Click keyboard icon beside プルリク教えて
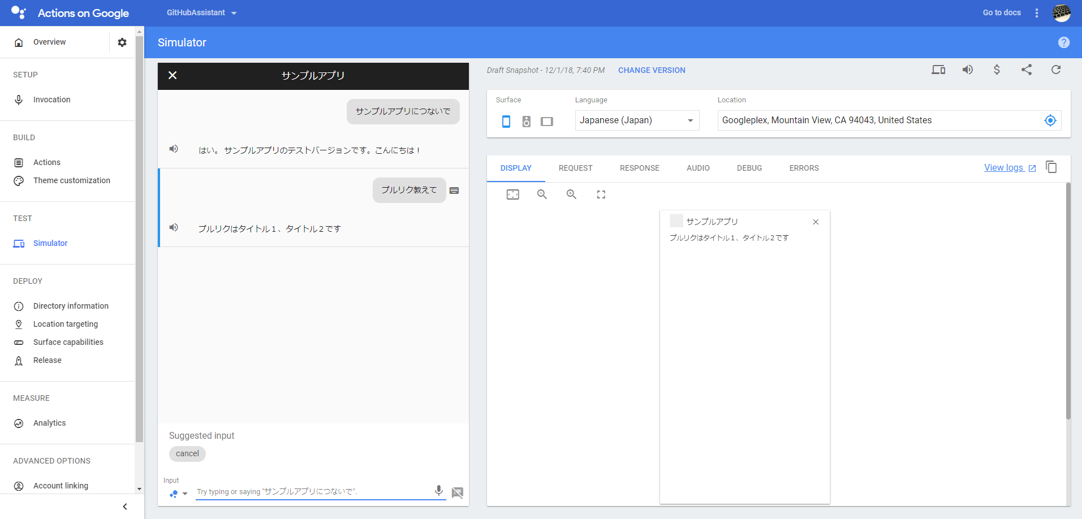The height and width of the screenshot is (519, 1082). (454, 191)
